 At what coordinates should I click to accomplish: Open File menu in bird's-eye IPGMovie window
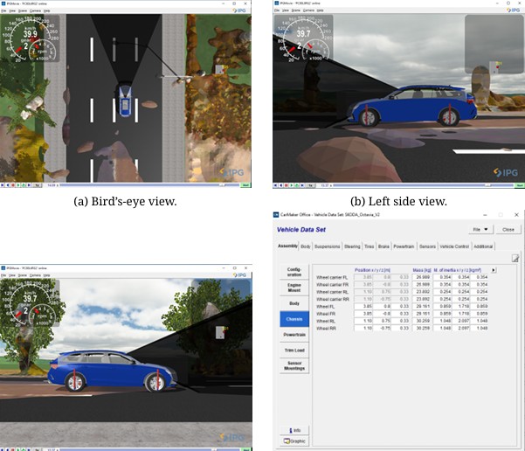tap(3, 10)
